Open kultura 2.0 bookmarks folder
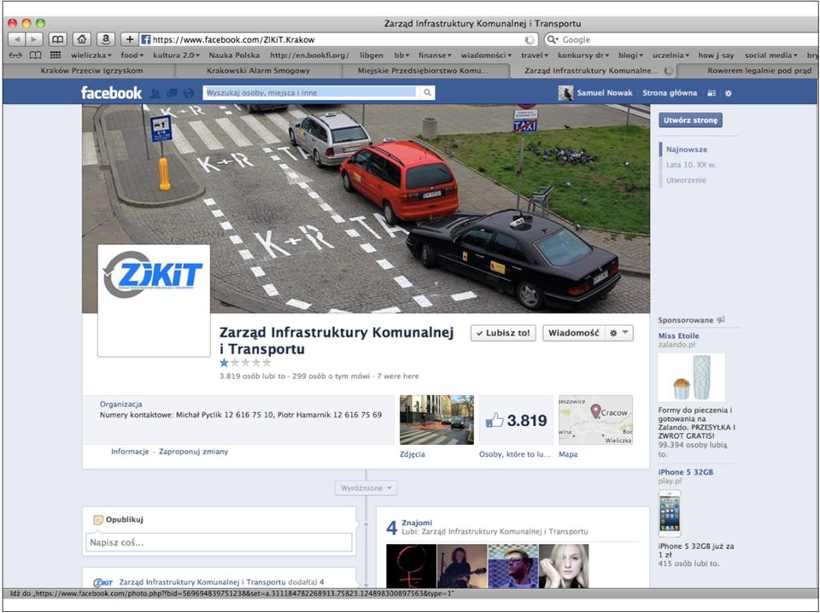 176,55
